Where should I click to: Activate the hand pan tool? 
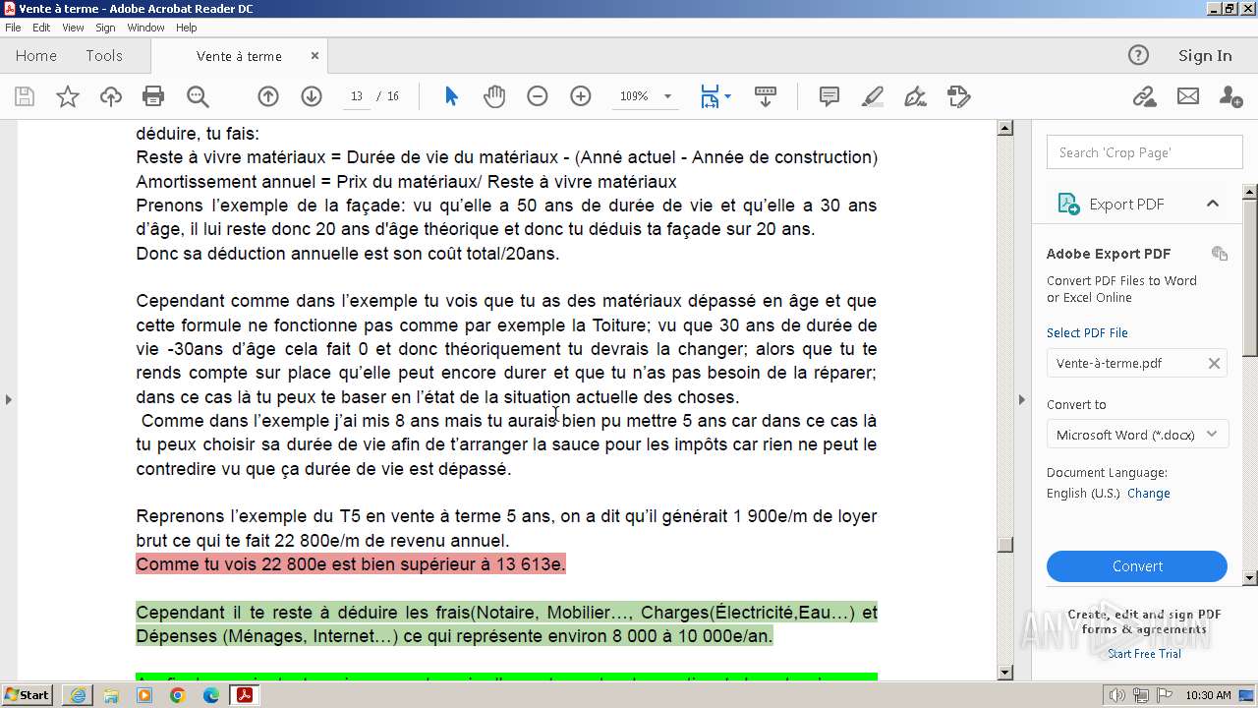coord(494,96)
